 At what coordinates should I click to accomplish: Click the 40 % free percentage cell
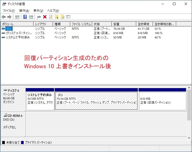click(158, 37)
